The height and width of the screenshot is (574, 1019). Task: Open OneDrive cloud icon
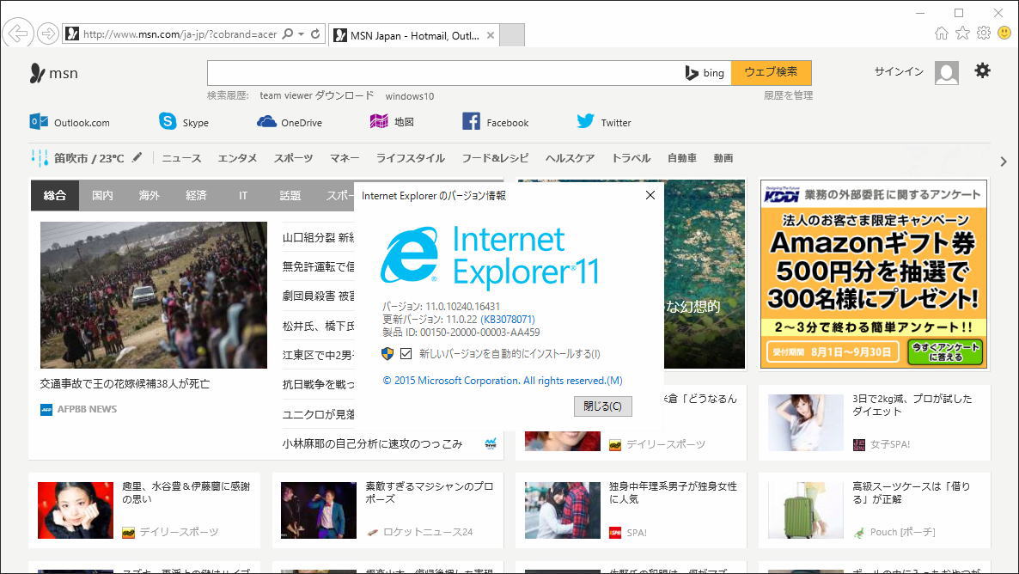266,121
